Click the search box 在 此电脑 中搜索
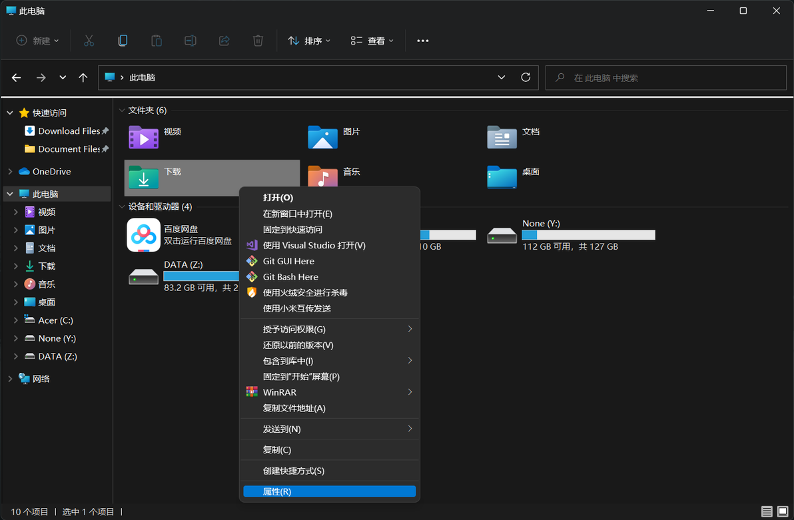 click(x=665, y=78)
